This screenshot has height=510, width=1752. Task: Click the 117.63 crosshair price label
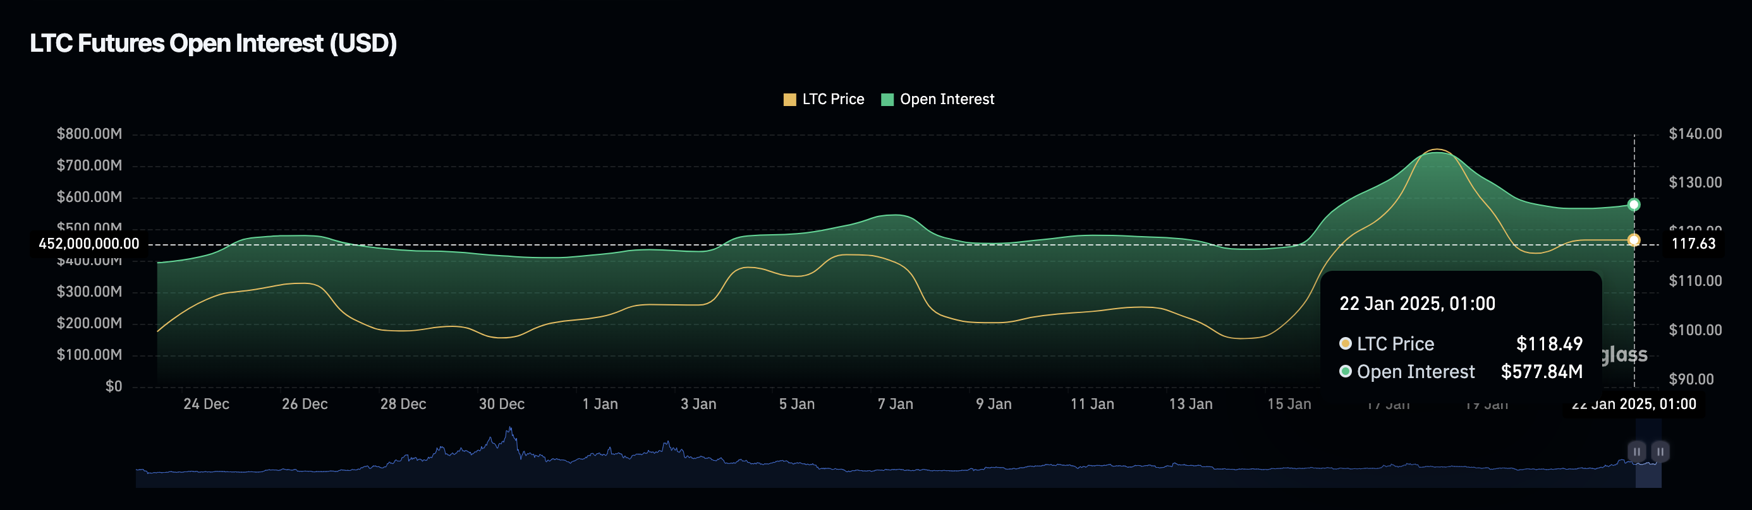pos(1693,244)
